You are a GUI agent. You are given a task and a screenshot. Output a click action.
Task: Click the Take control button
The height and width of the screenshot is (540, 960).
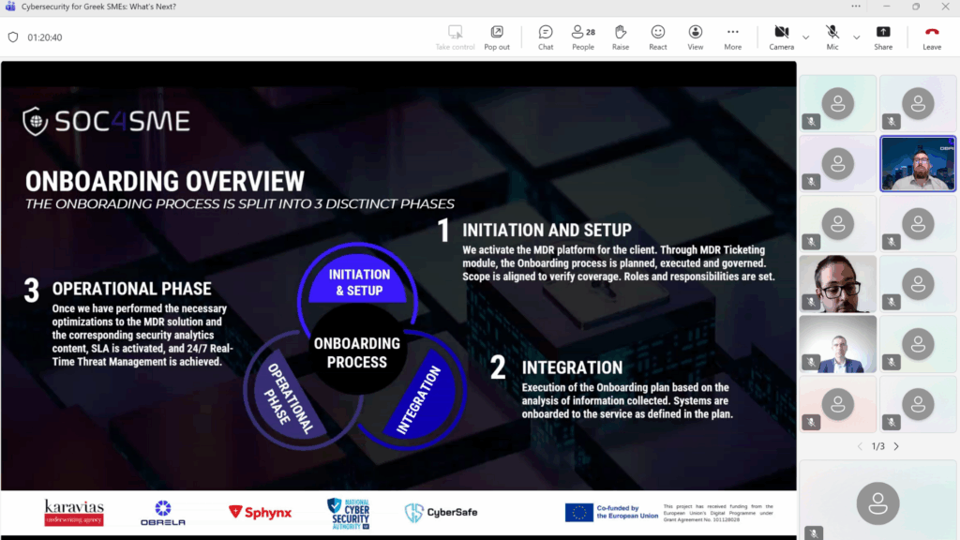pyautogui.click(x=456, y=37)
